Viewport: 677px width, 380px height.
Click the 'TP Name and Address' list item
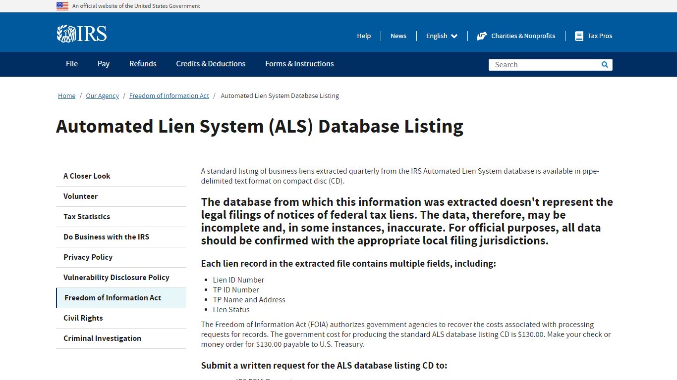[249, 300]
